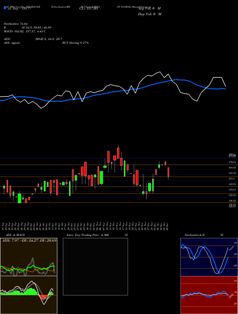Click the 'MACD: 162.02, 157.57, 4.45 C' line
The image size is (238, 314).
(25, 31)
